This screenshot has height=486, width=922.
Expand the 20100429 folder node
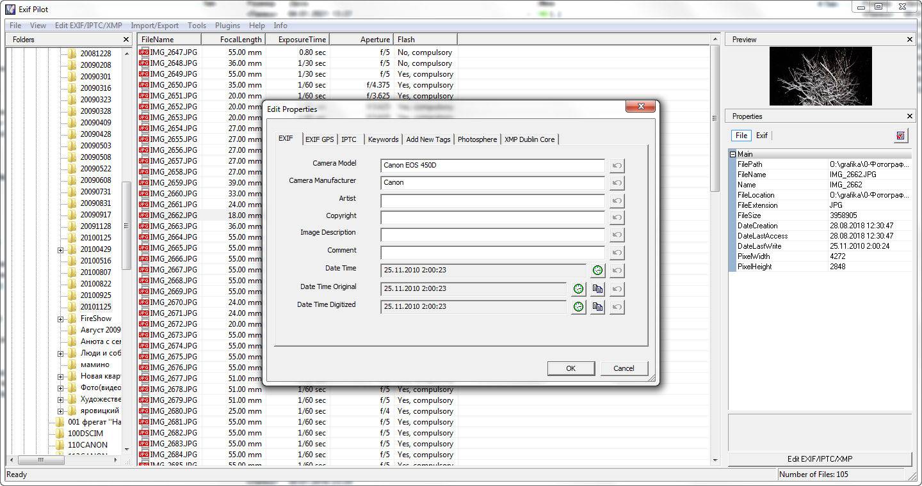(x=61, y=249)
